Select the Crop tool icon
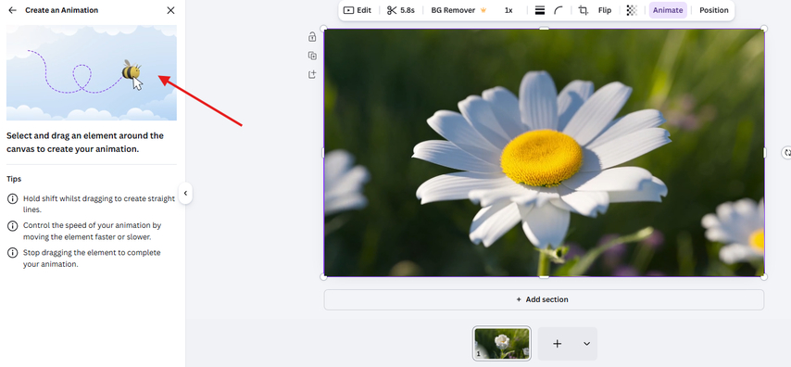This screenshot has width=791, height=367. 584,10
